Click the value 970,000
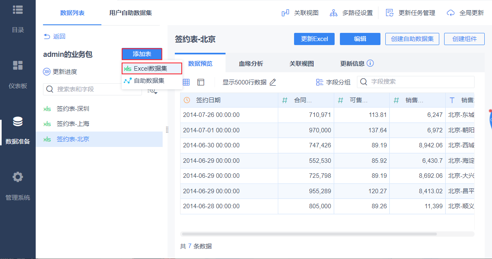Image resolution: width=492 pixels, height=259 pixels. pos(320,130)
